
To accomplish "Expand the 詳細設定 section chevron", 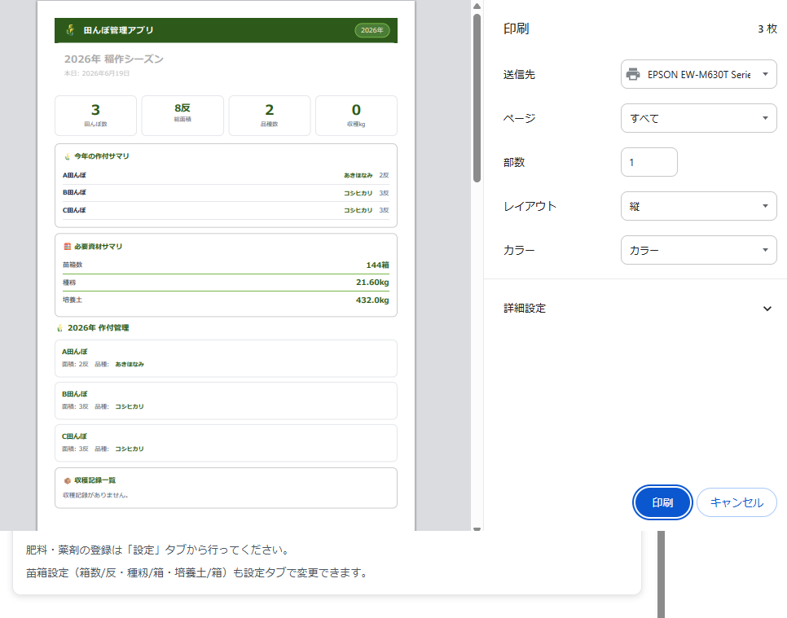I will [x=767, y=309].
